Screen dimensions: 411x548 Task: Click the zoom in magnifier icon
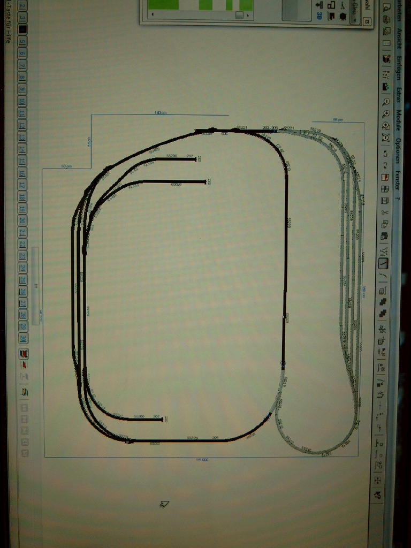click(385, 113)
